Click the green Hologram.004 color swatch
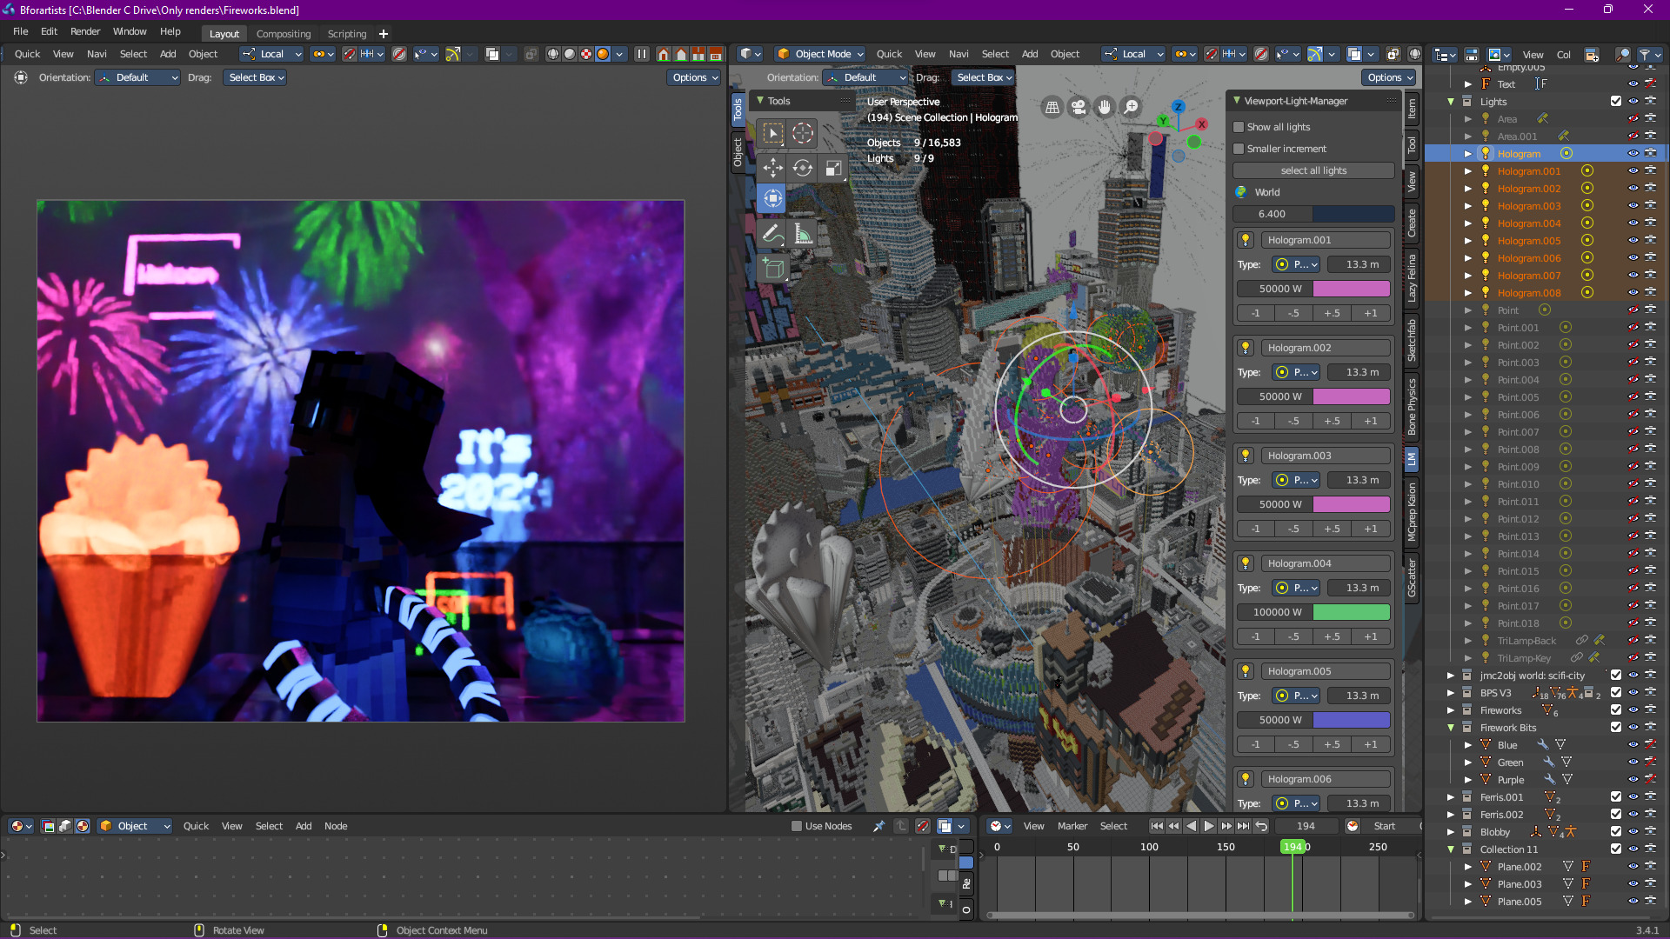This screenshot has width=1670, height=939. point(1351,612)
